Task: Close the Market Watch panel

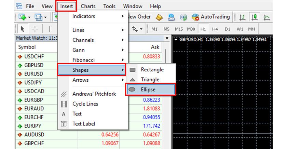Action: click(x=167, y=38)
